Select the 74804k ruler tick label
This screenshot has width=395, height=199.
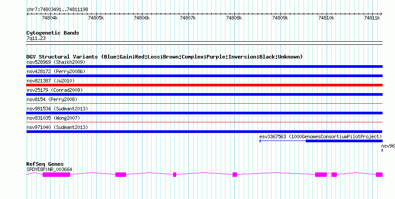coord(50,18)
